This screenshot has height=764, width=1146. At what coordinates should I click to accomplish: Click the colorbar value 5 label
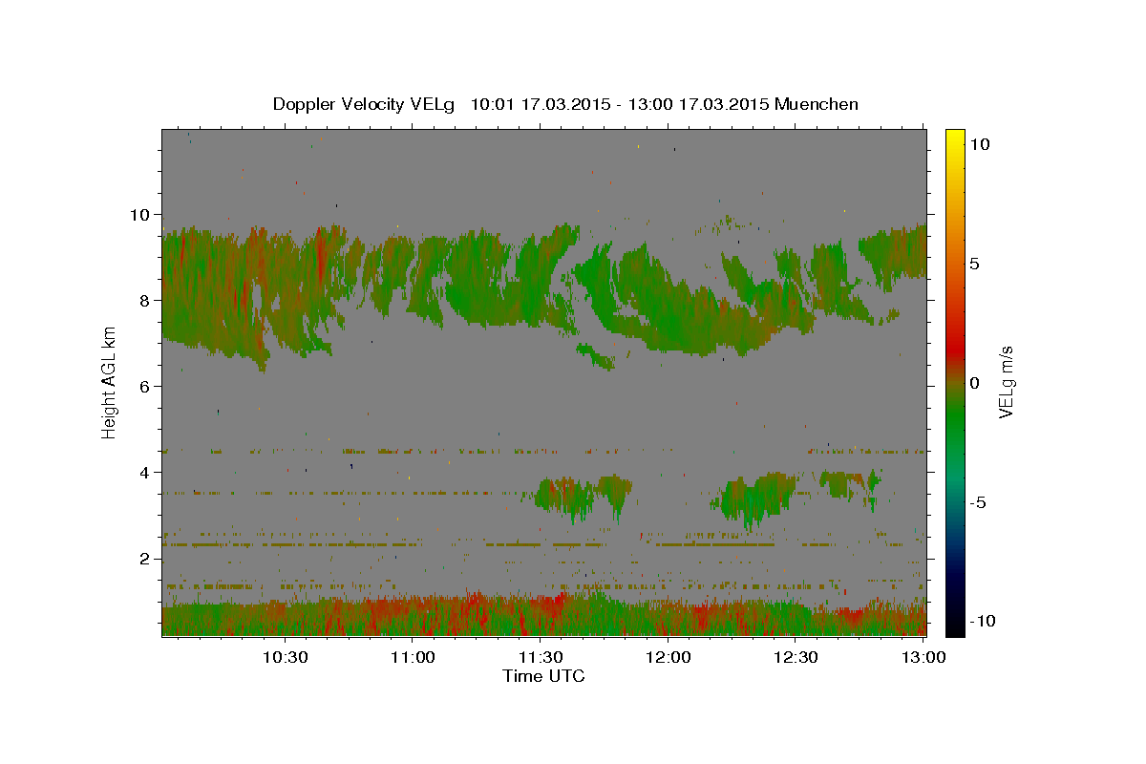point(975,263)
